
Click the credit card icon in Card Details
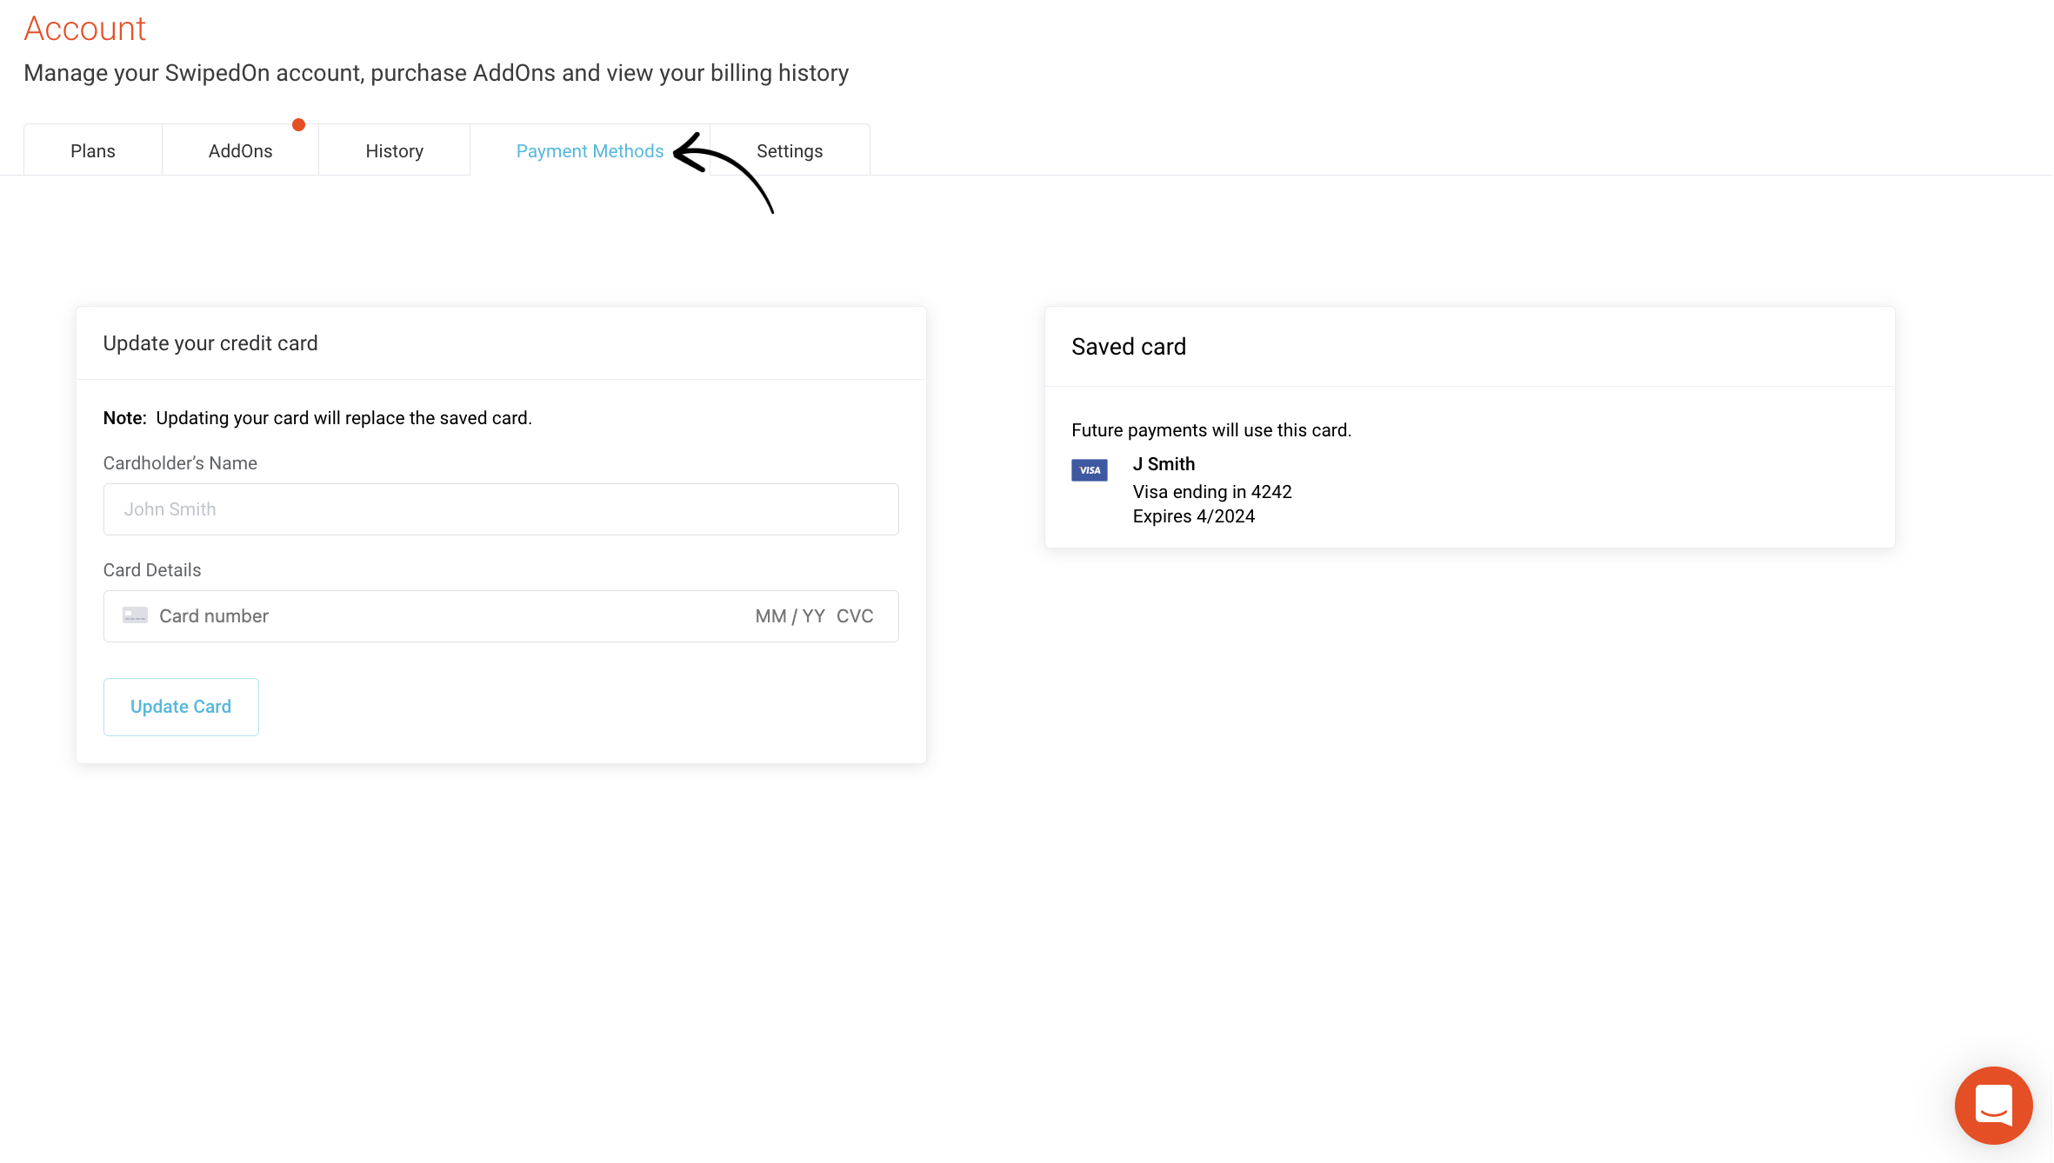tap(135, 615)
